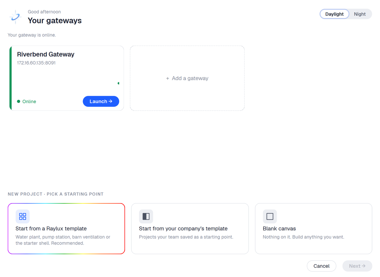The image size is (380, 277).
Task: Switch to Night theme
Action: click(x=360, y=14)
